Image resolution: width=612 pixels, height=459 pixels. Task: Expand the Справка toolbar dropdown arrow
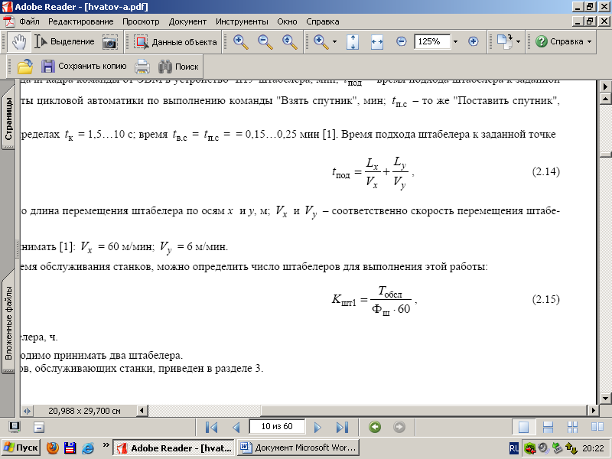[x=589, y=42]
